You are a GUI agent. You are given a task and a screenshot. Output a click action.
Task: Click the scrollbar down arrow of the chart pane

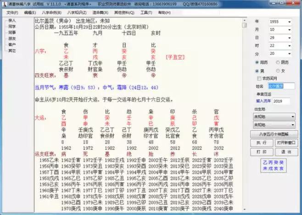[x=245, y=209]
